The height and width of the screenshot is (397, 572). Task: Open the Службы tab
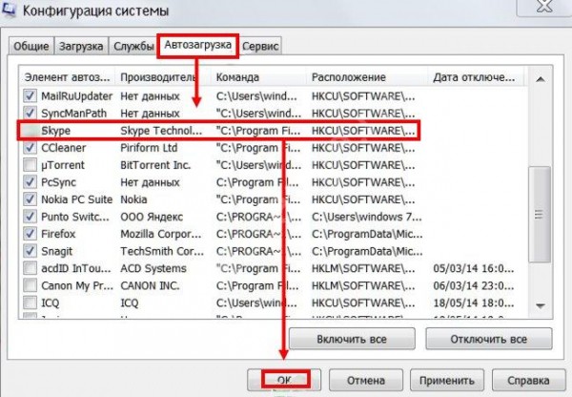point(133,47)
